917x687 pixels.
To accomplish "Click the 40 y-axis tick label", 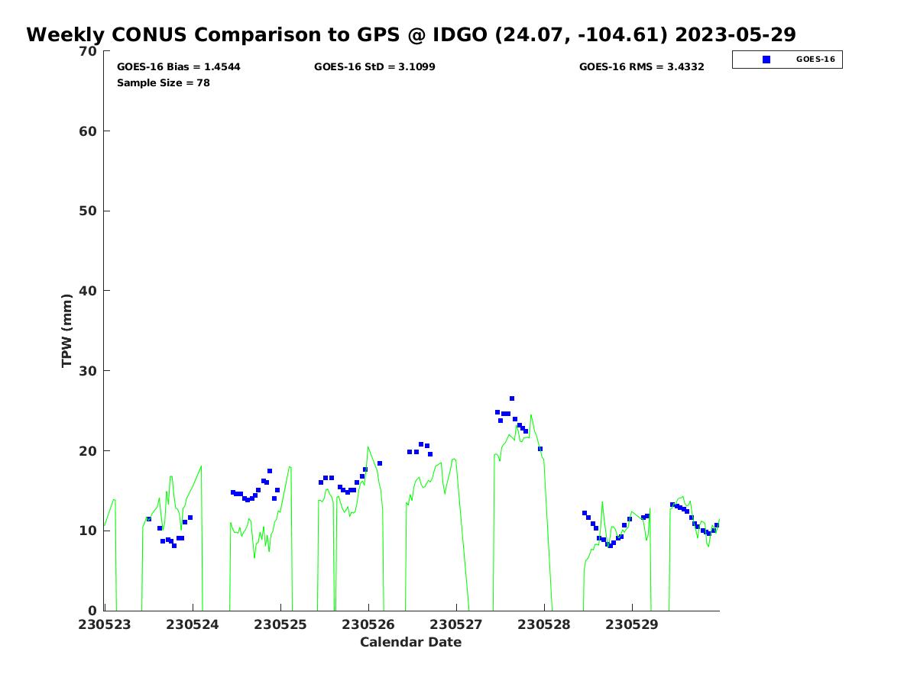I will [x=89, y=291].
